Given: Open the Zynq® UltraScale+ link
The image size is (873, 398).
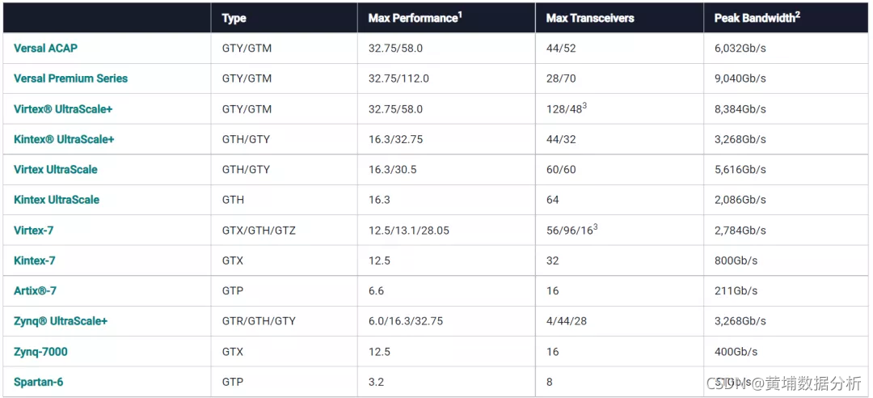Looking at the screenshot, I should [x=61, y=321].
